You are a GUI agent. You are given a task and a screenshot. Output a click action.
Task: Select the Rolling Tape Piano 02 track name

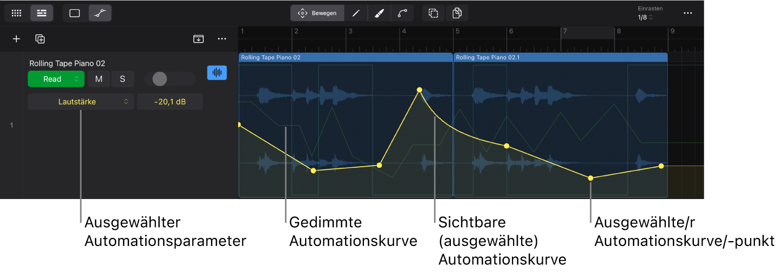coord(67,64)
